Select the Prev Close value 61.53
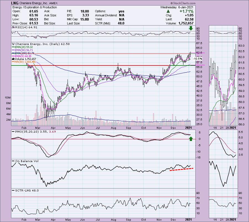Image resolution: width=249 pixels, height=222 pixels. click(34, 23)
